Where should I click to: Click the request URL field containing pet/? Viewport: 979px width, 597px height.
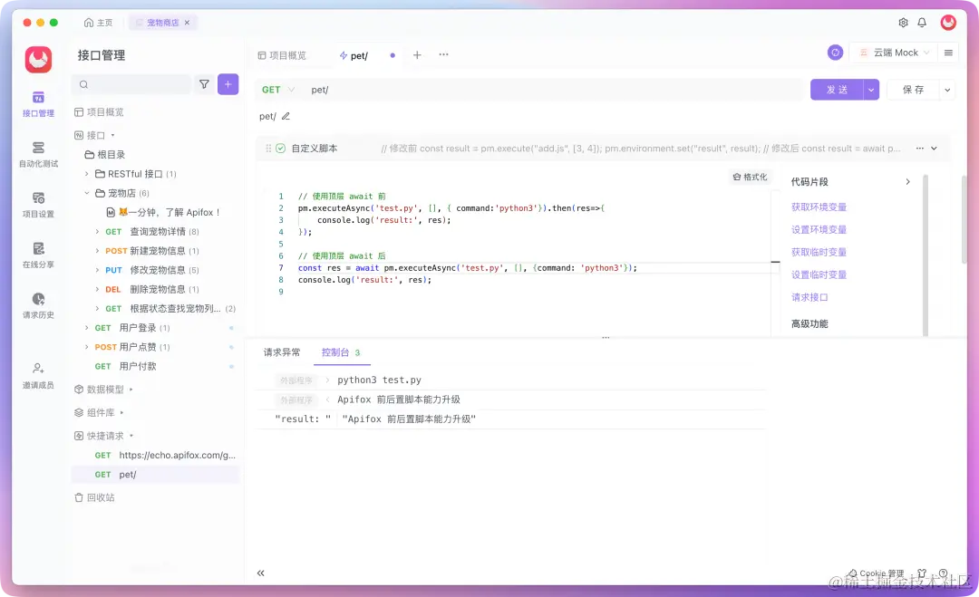coord(555,90)
